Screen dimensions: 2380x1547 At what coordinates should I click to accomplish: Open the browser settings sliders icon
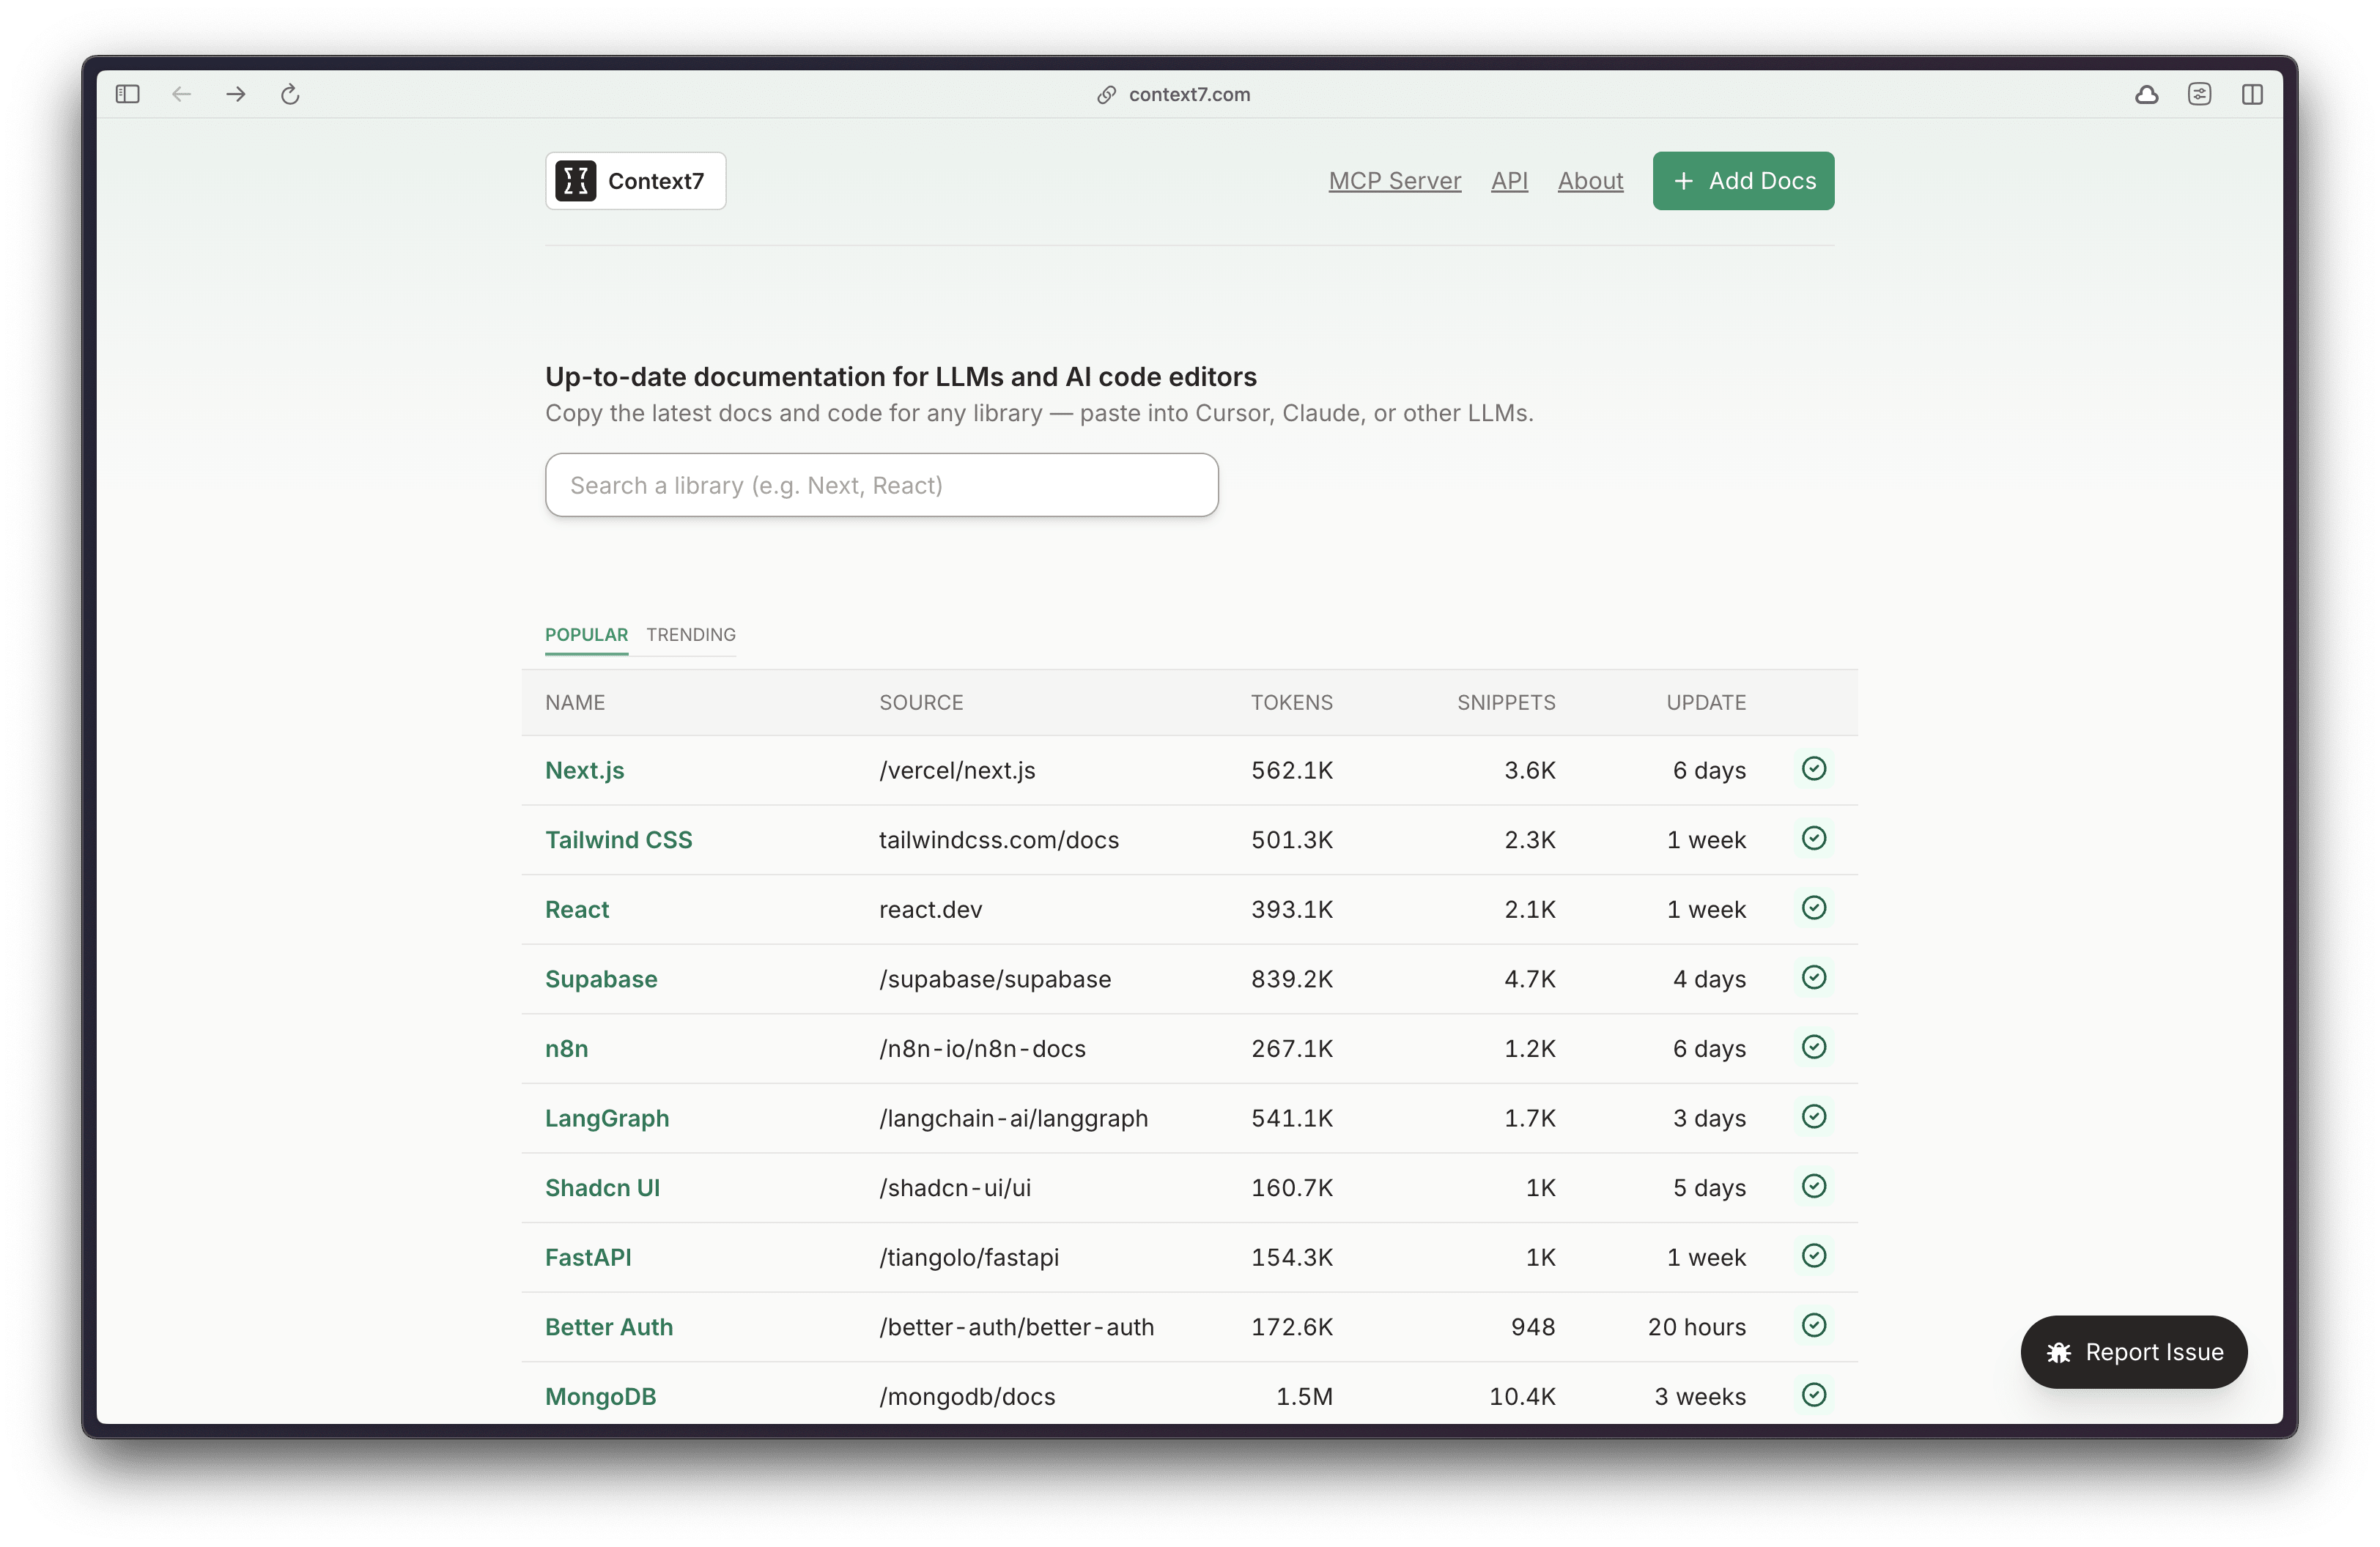click(2199, 94)
